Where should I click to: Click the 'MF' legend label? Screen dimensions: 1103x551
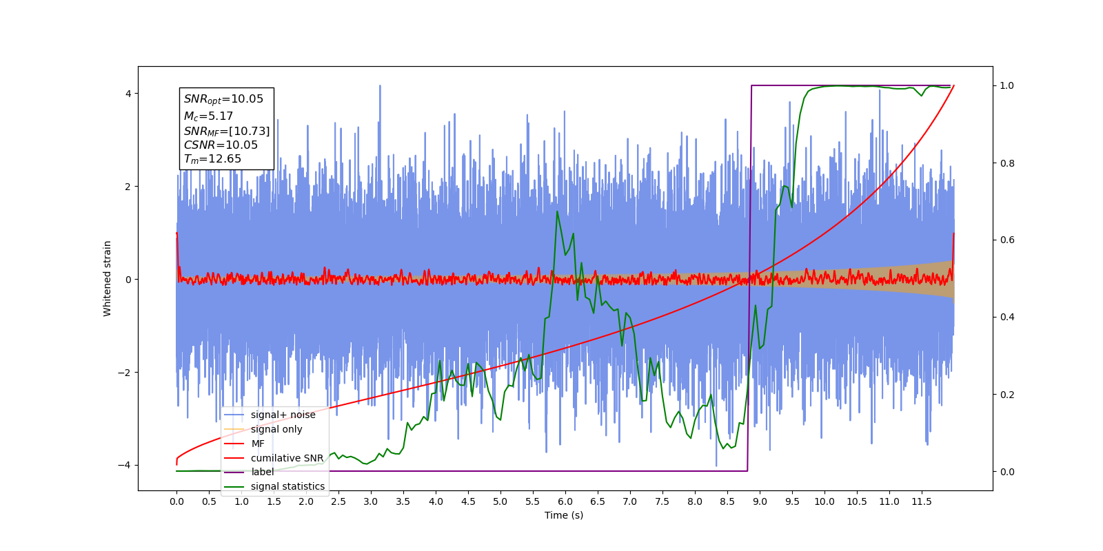coord(258,444)
